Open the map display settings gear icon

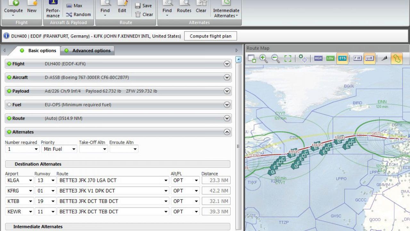click(302, 59)
